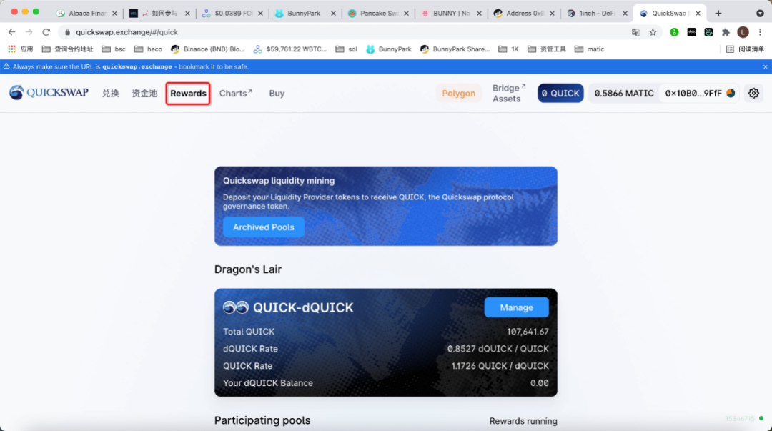Open the tab search dropdown arrow
Viewport: 772px width, 431px height.
coord(760,14)
